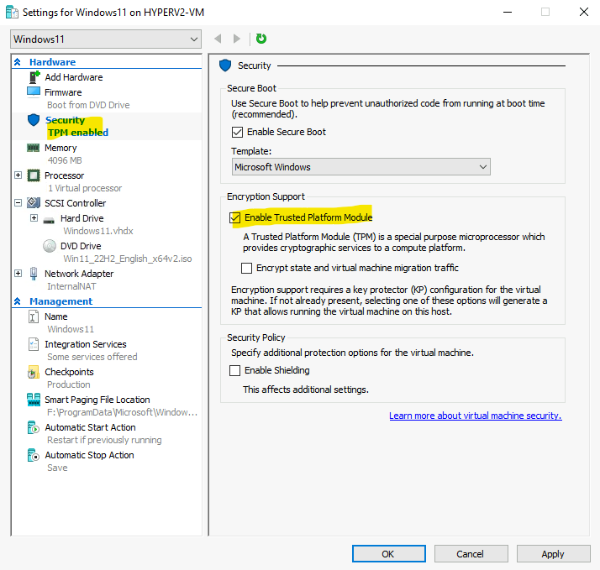Click the OK button
The width and height of the screenshot is (600, 570).
pos(388,553)
